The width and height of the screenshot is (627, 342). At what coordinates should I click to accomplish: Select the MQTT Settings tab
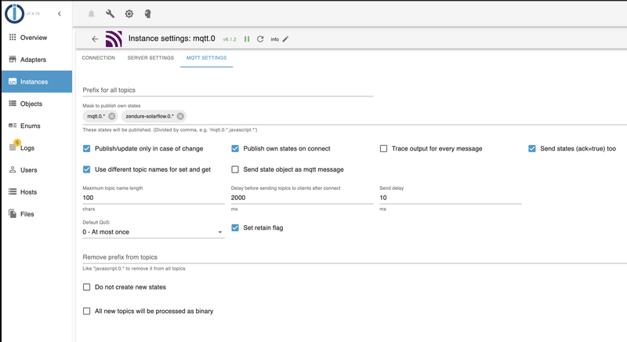pyautogui.click(x=206, y=58)
